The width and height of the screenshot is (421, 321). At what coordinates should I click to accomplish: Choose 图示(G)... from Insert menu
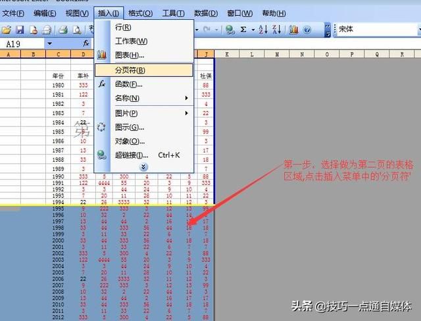[x=144, y=127]
